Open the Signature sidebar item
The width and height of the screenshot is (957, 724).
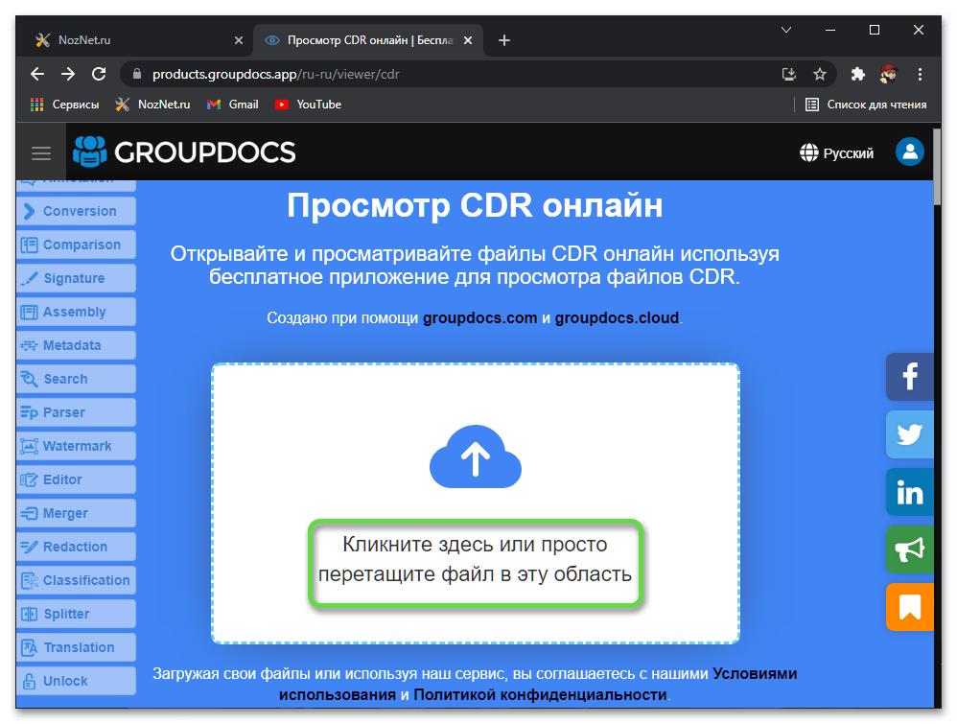click(76, 278)
